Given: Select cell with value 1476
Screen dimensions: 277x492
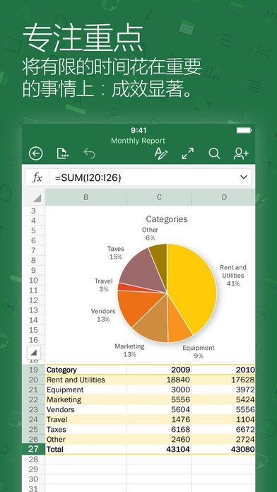Looking at the screenshot, I should point(159,419).
